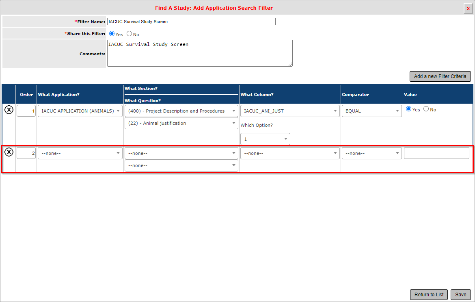Click Return to List button

click(429, 294)
